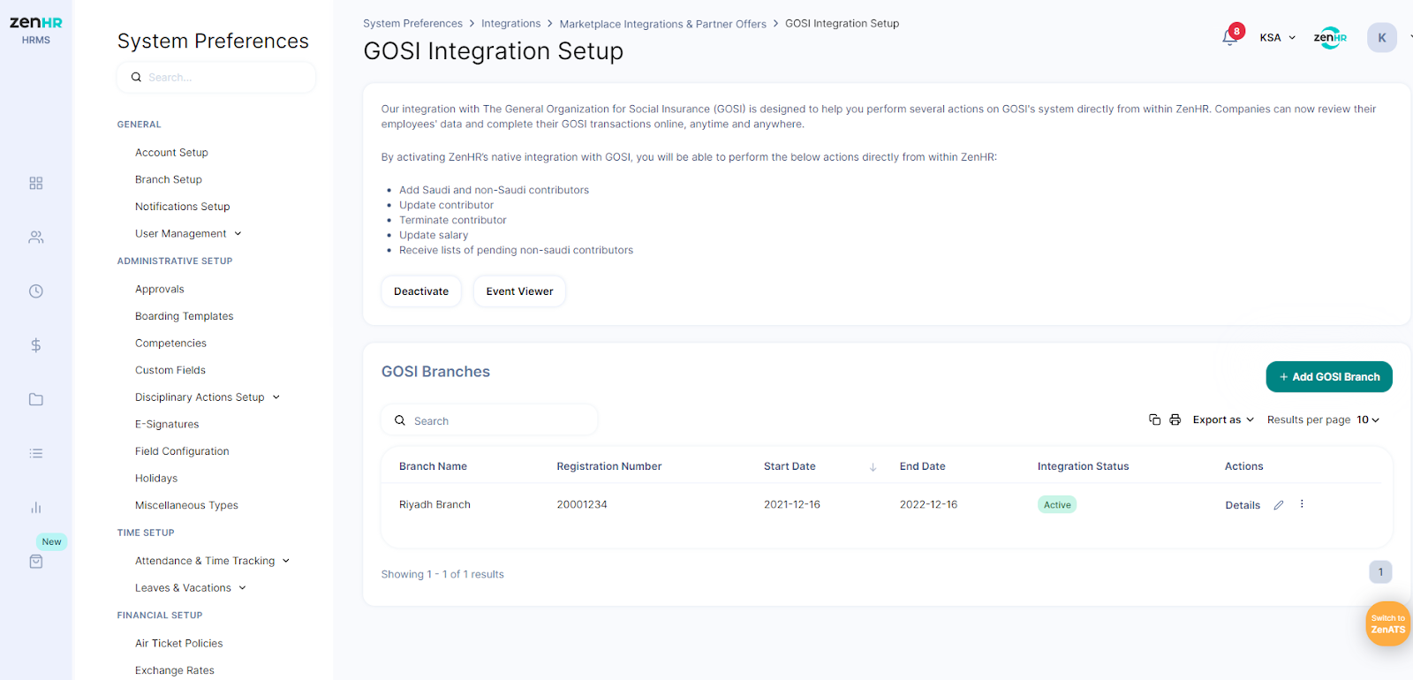Select registration number 20001234

[582, 505]
